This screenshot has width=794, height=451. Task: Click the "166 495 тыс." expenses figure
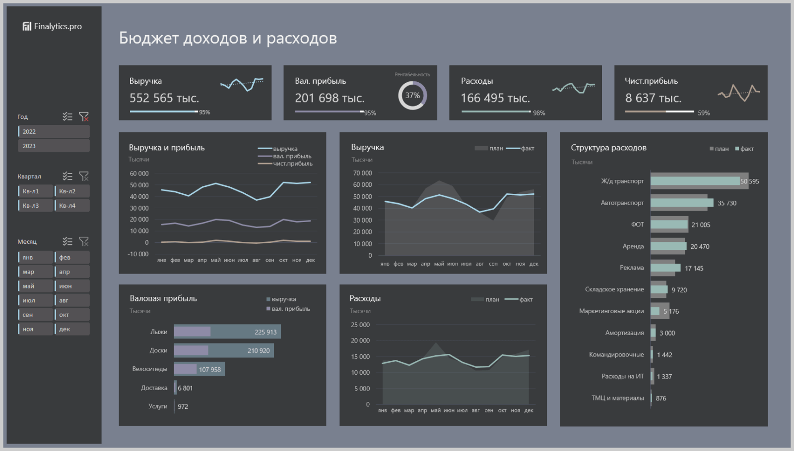click(495, 98)
